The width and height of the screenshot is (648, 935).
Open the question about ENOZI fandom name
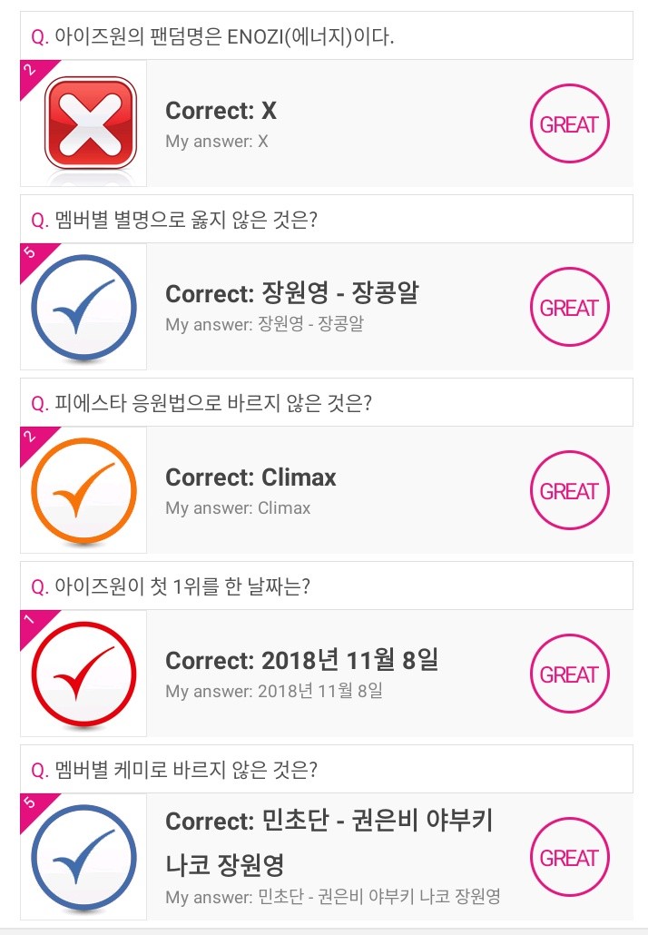coord(212,36)
